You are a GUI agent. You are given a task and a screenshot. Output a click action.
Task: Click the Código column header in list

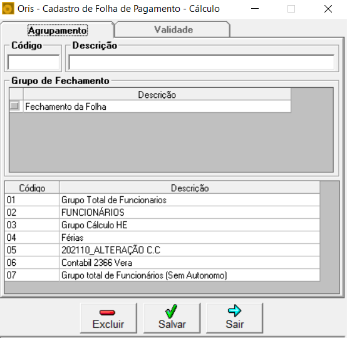pos(32,188)
